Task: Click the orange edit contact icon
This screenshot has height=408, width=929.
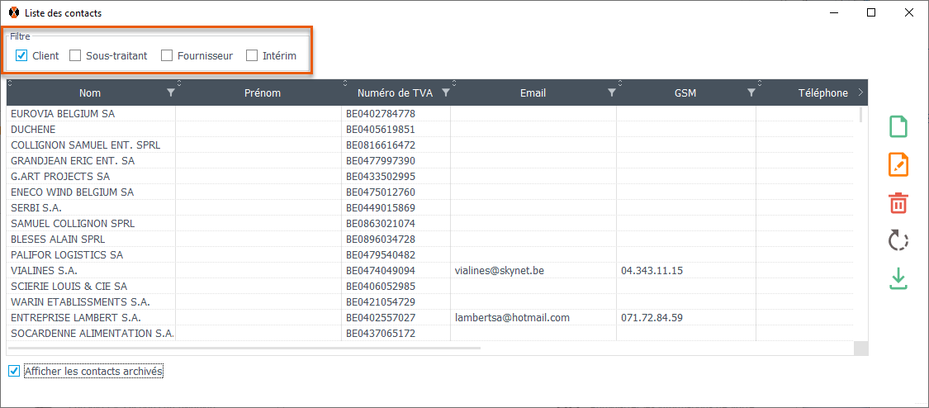Action: 898,164
